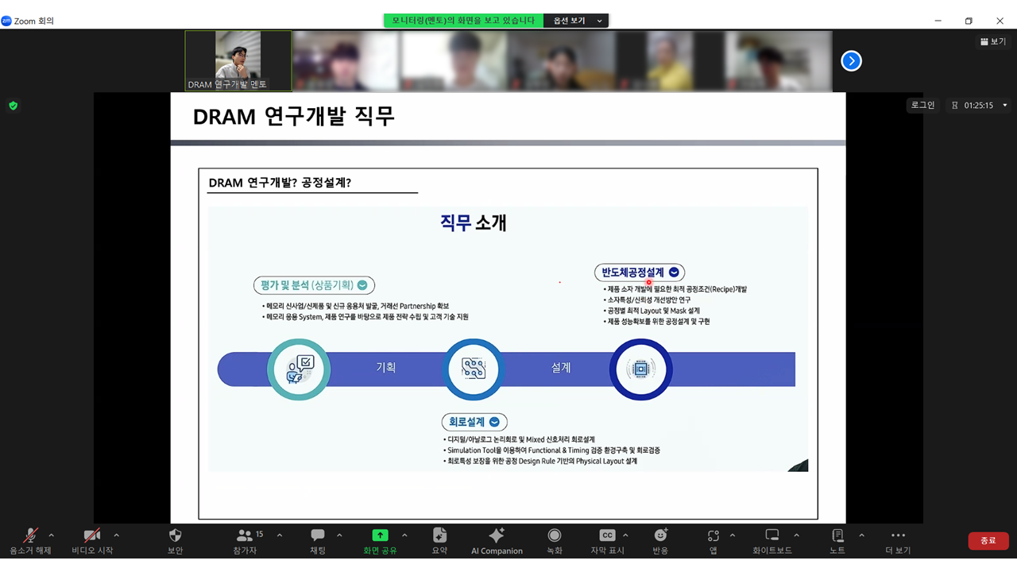This screenshot has width=1017, height=572.
Task: Open the 보기 view layout button
Action: 992,41
